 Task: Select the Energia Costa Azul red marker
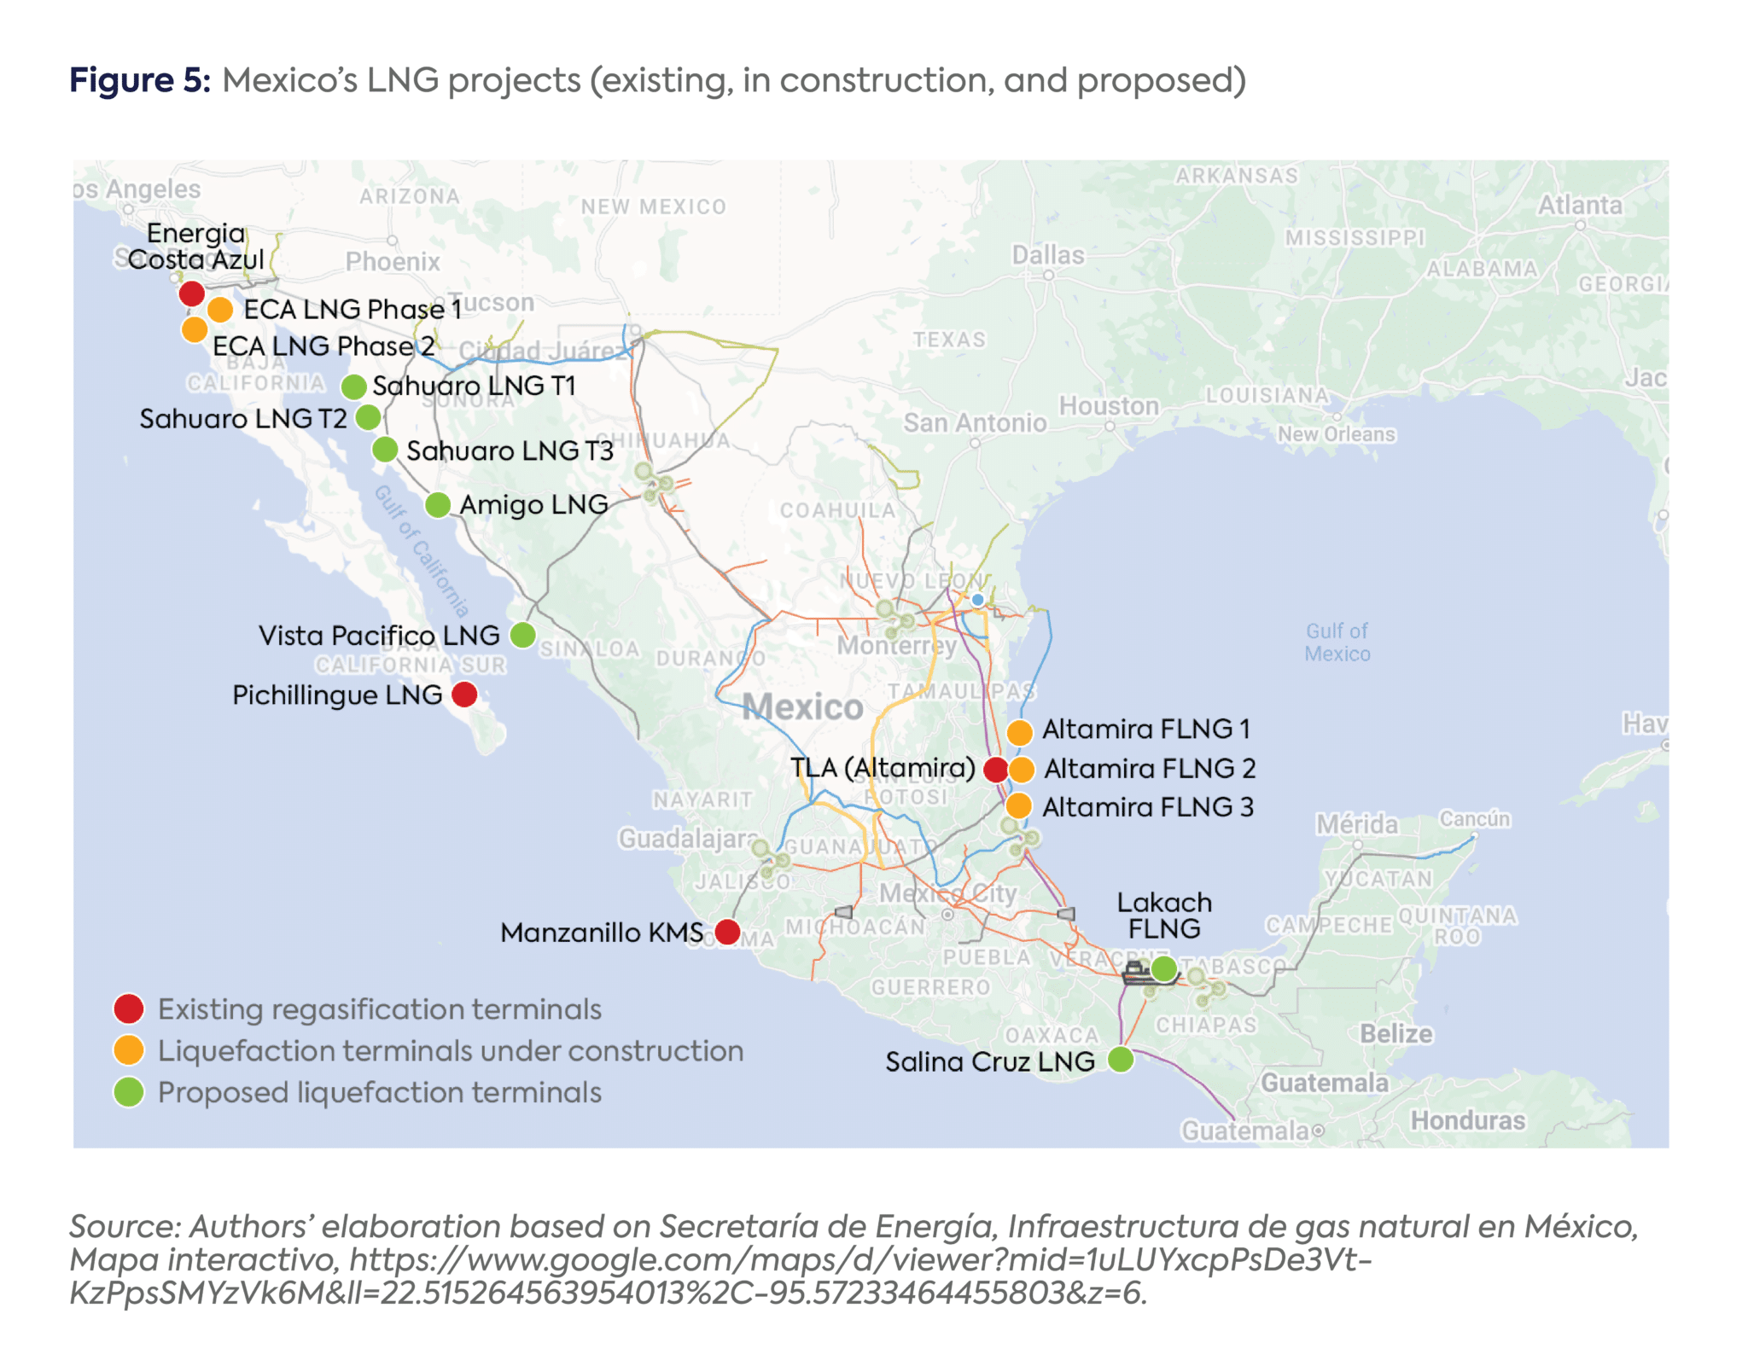[x=192, y=295]
